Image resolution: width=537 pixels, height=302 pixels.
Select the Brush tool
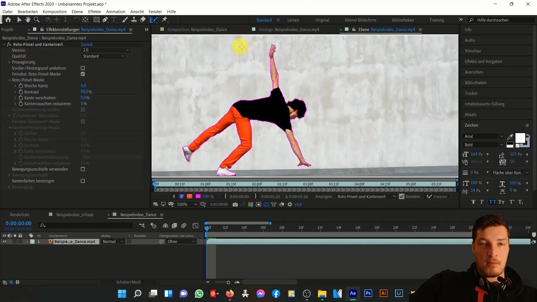pos(125,20)
